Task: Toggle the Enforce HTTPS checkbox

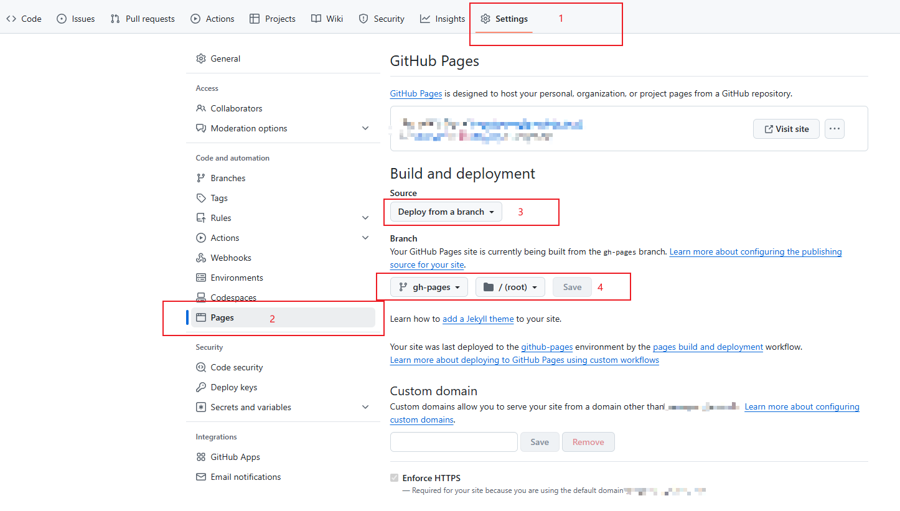Action: click(394, 478)
